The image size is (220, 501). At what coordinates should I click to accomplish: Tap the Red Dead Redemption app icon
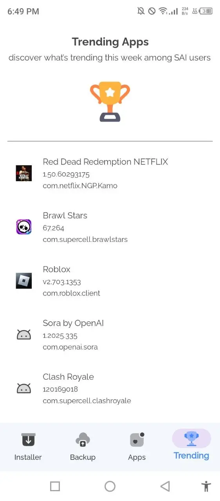(x=24, y=173)
